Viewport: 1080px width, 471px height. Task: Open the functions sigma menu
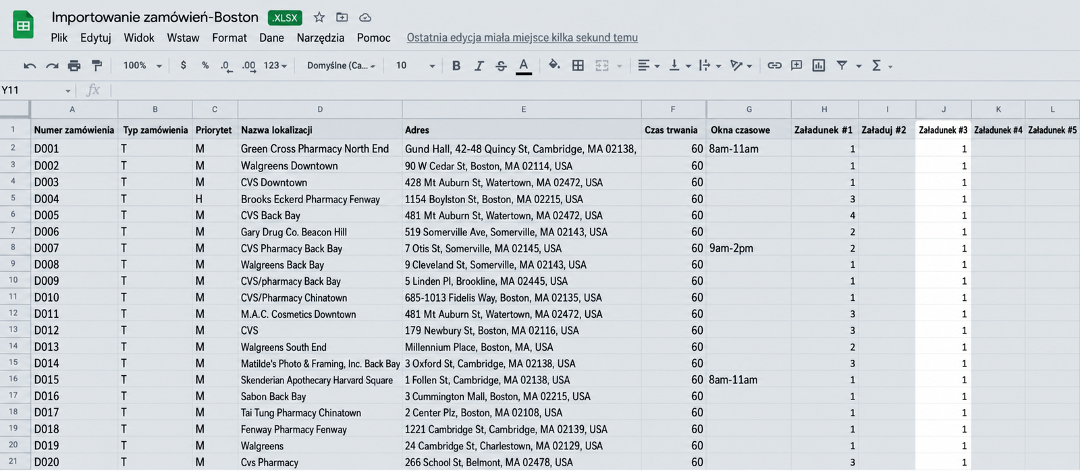(876, 65)
